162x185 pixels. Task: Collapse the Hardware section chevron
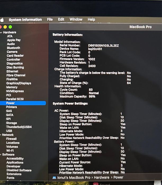(x=1, y=33)
